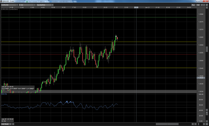Click the 'RSI (14)' study label
Viewport: 209px width, 126px height.
pyautogui.click(x=4, y=94)
